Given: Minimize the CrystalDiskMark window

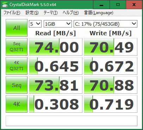Looking at the screenshot, I should point(101,5).
